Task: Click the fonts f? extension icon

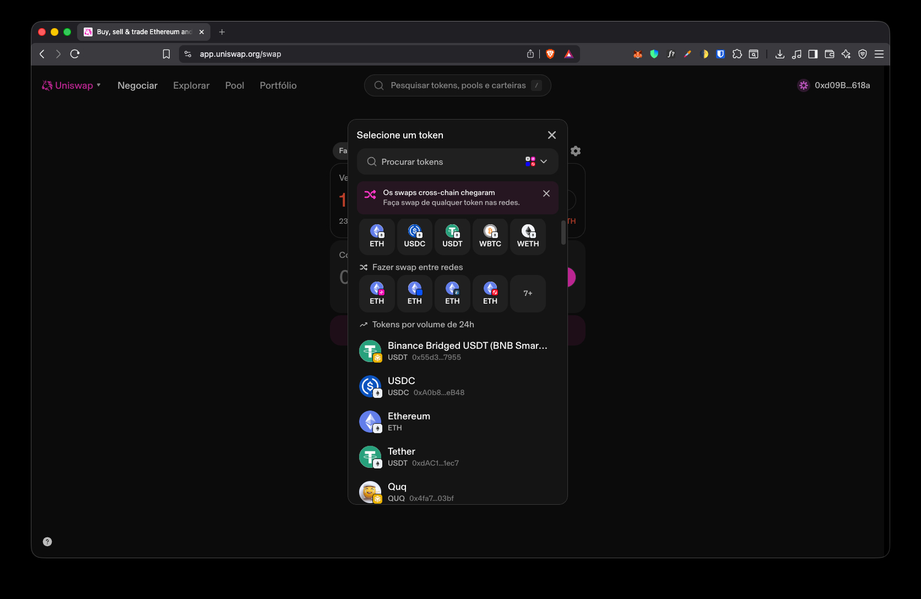Action: click(x=671, y=54)
